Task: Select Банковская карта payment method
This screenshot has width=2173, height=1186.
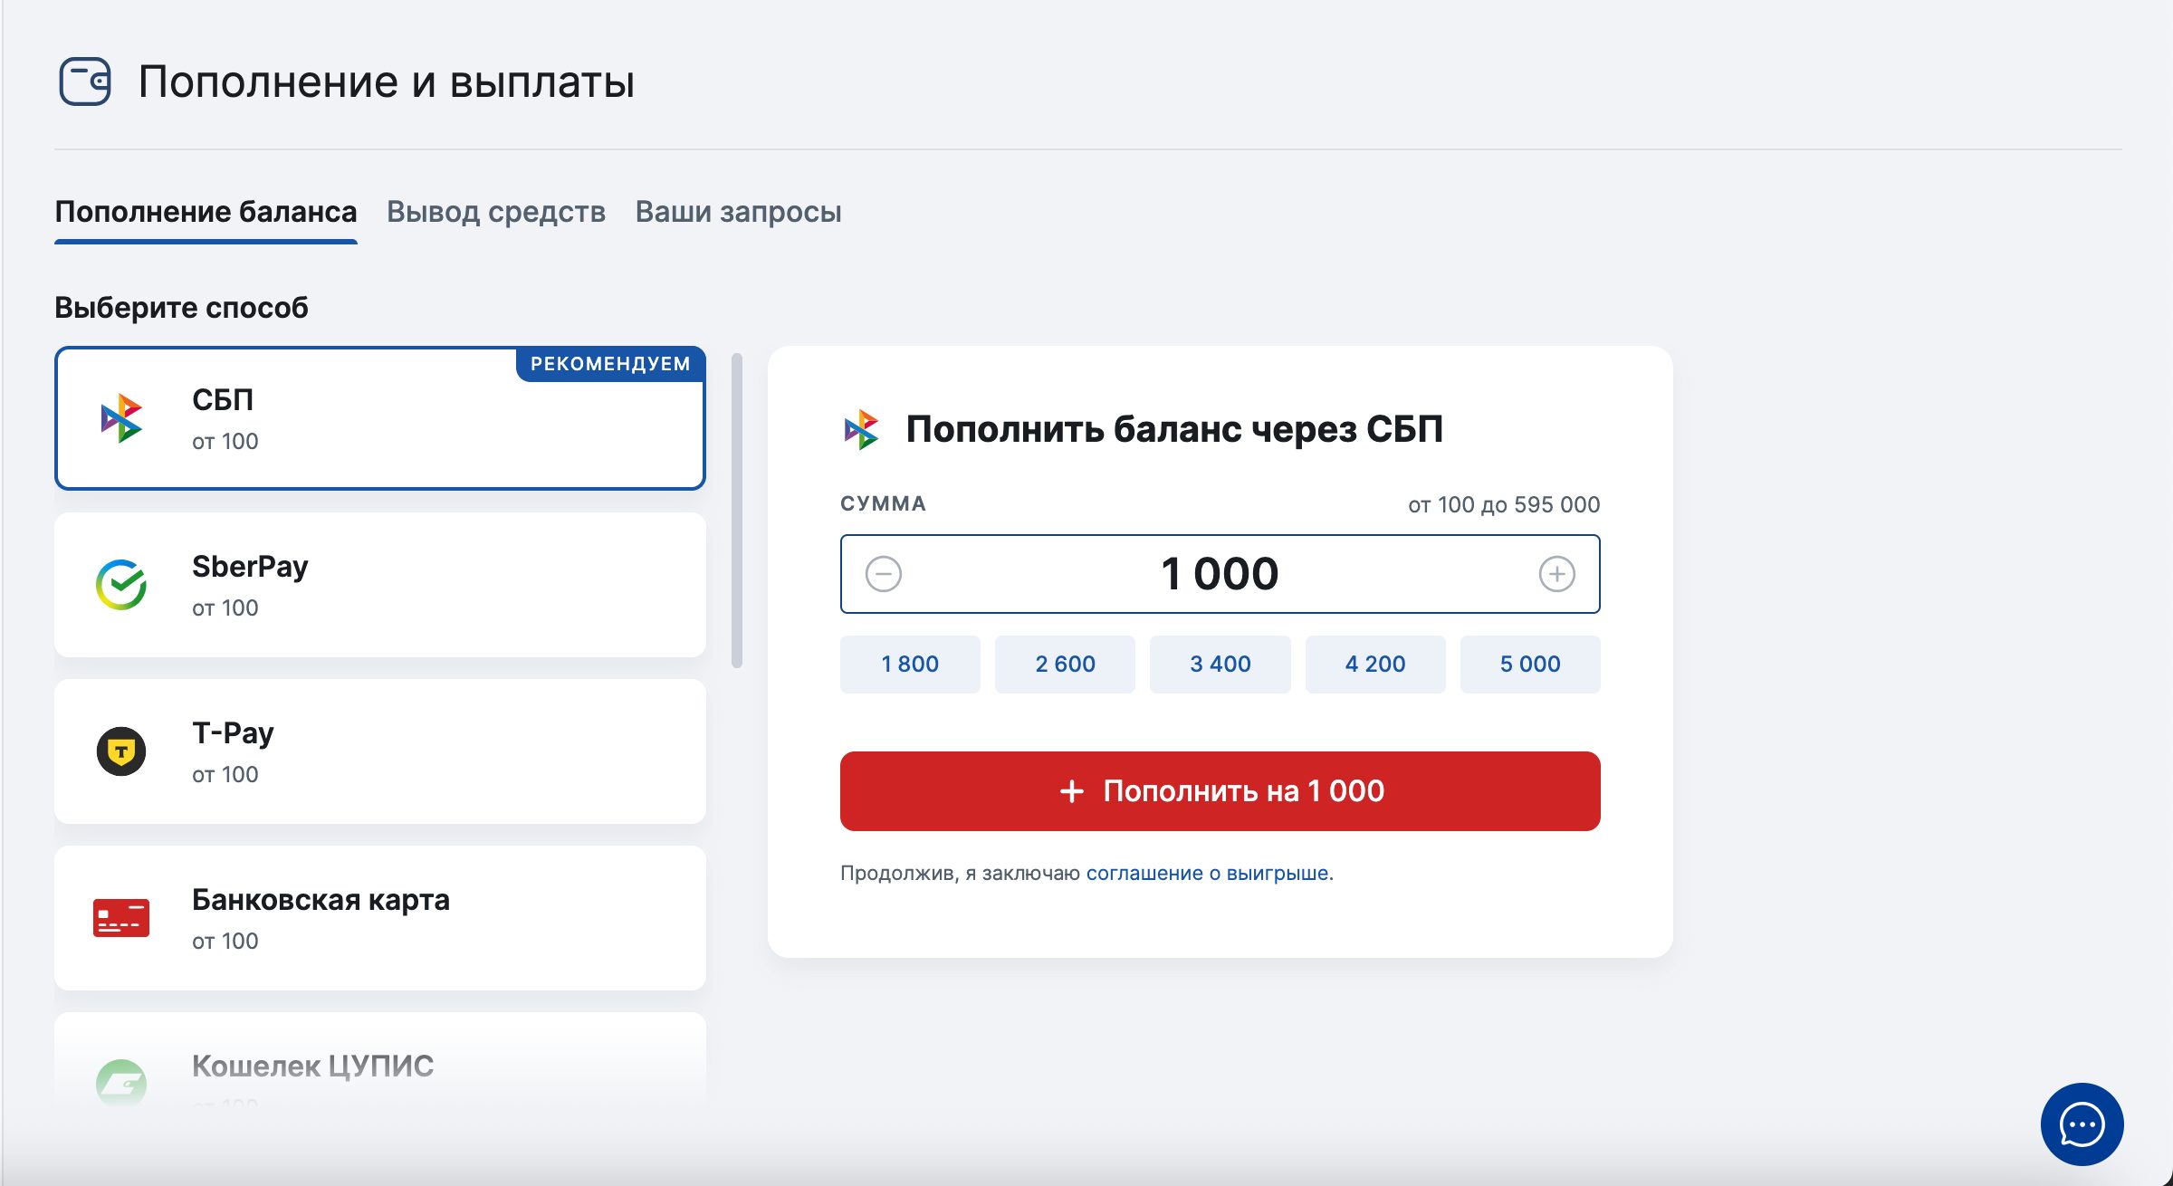Action: (x=380, y=918)
